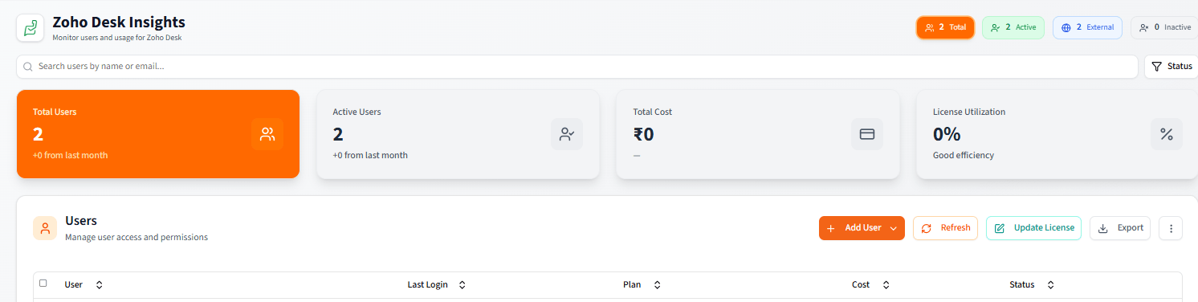Sort by the Plan column header
The image size is (1198, 302).
pyautogui.click(x=642, y=284)
